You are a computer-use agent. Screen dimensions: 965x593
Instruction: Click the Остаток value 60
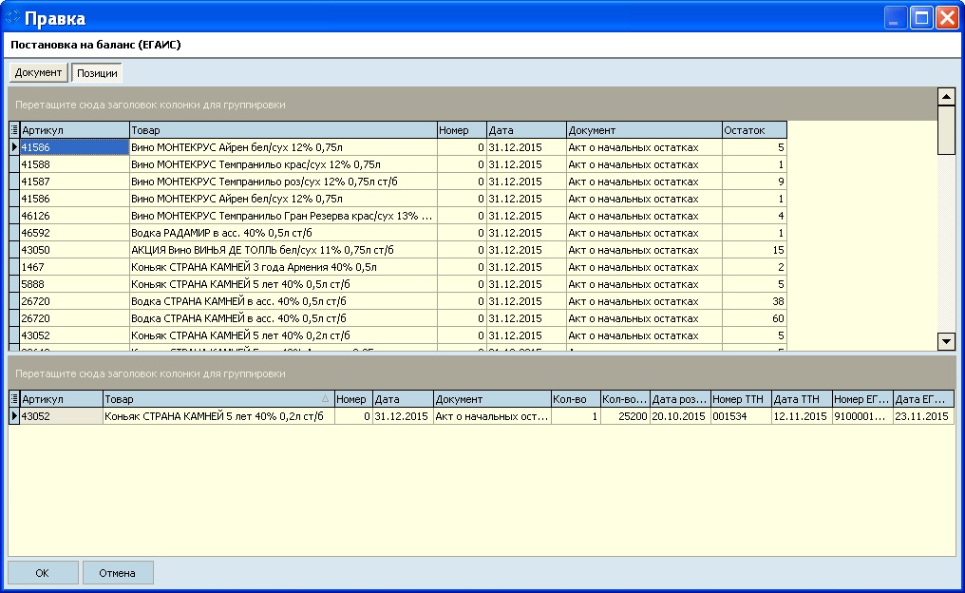click(754, 318)
